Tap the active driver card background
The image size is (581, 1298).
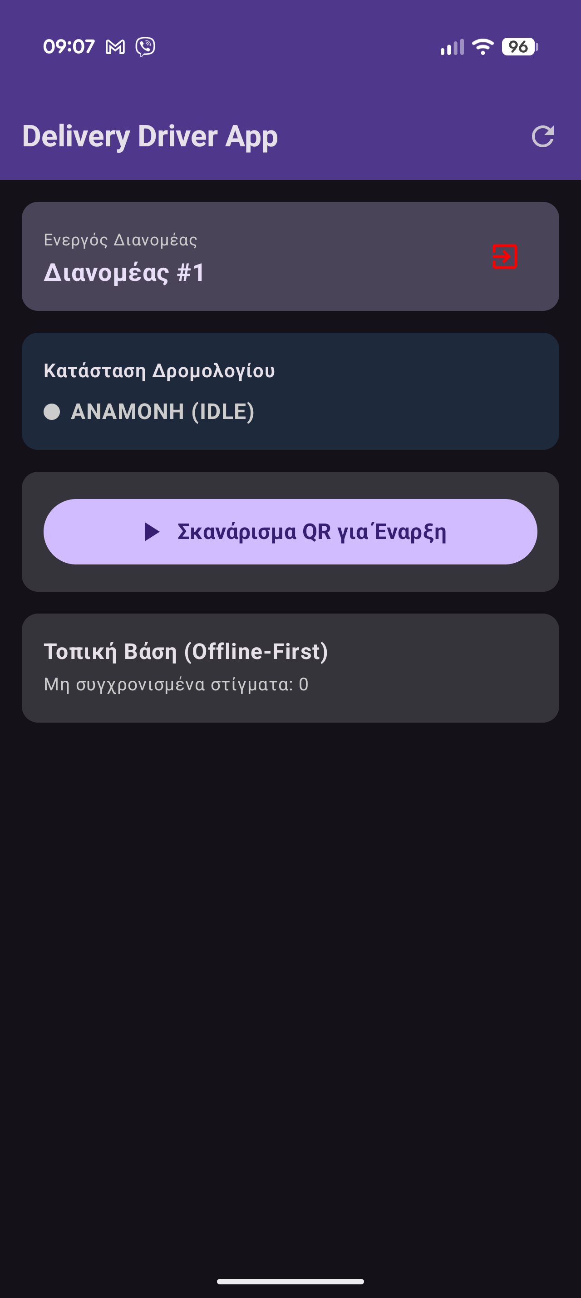pos(290,256)
